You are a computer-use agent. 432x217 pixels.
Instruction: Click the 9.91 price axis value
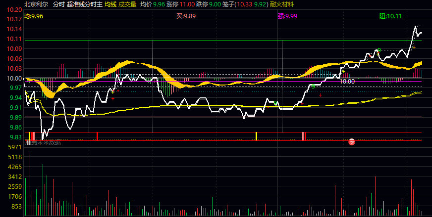click(x=16, y=108)
